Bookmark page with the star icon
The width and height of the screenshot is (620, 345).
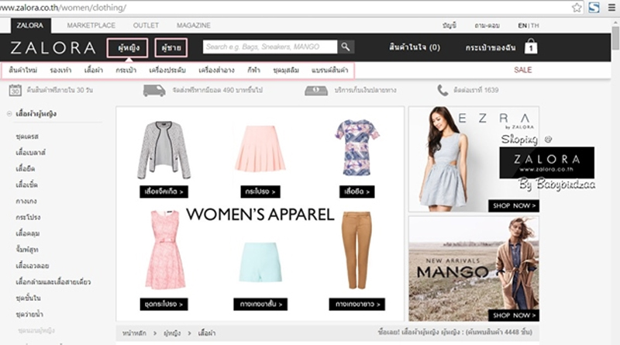coord(577,8)
